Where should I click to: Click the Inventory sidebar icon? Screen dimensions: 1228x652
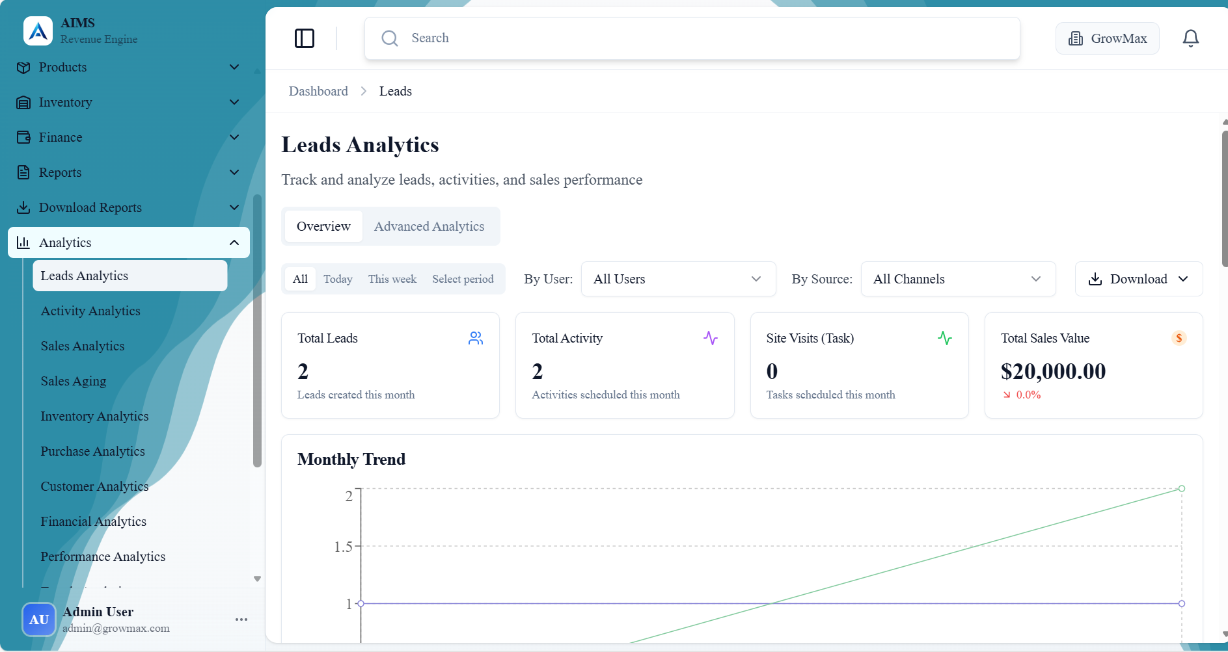[23, 102]
